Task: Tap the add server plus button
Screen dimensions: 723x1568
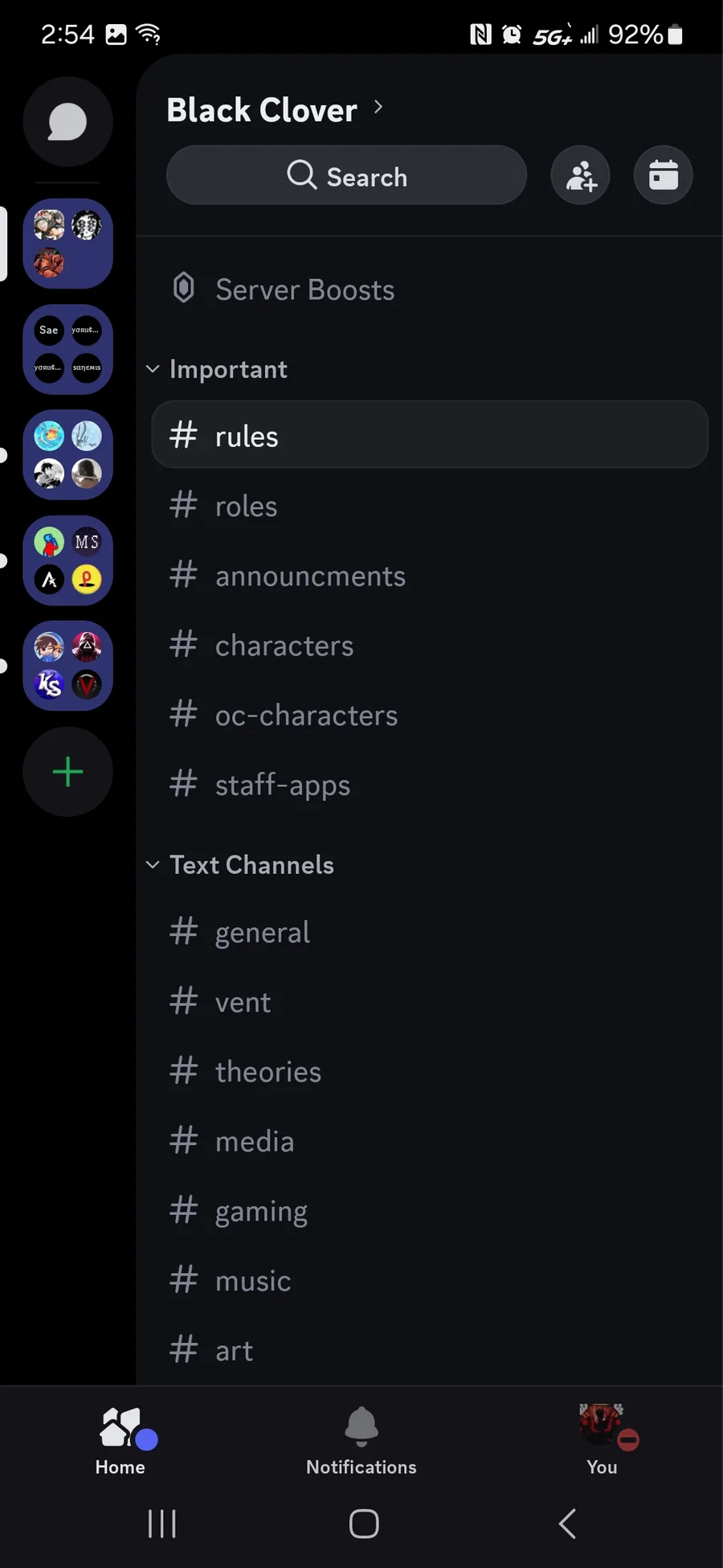Action: [x=67, y=772]
